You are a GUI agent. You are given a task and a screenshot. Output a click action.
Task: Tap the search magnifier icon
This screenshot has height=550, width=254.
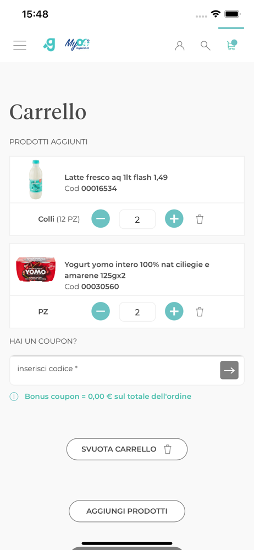205,46
